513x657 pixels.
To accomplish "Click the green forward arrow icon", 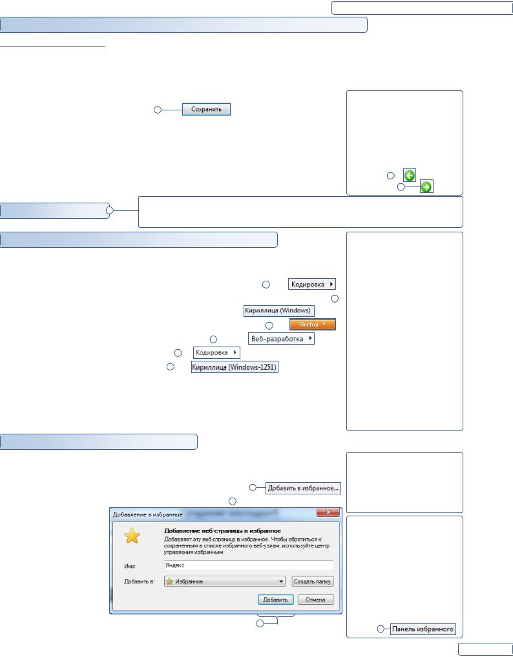I will tap(426, 187).
